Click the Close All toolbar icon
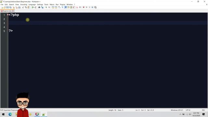This screenshot has width=208, height=117. (x=16, y=7)
